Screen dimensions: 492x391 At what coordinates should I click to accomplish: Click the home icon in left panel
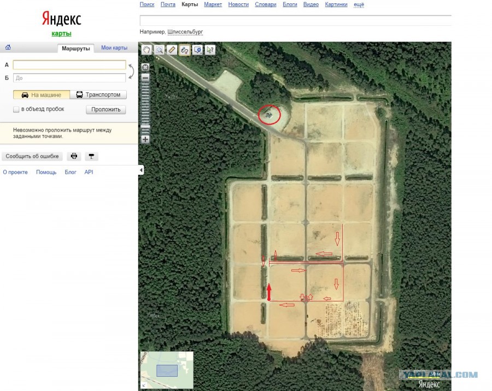[8, 48]
